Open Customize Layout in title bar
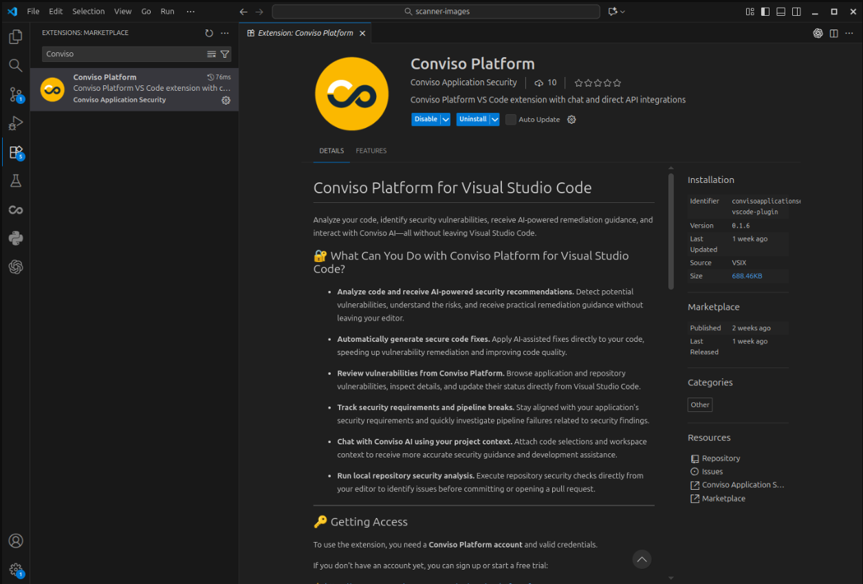The image size is (863, 584). pyautogui.click(x=750, y=12)
